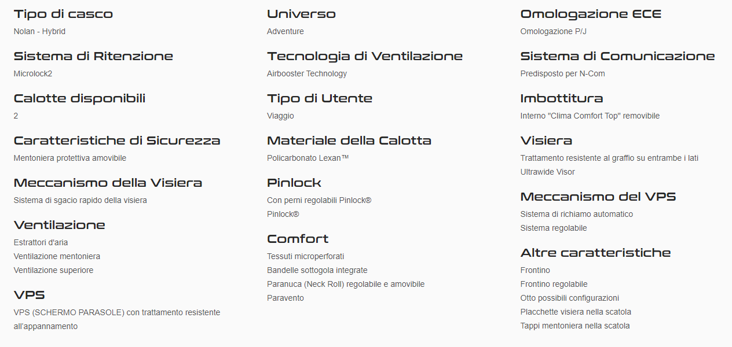Click the 'Comfort' section heading
Image resolution: width=732 pixels, height=347 pixels.
click(x=298, y=239)
